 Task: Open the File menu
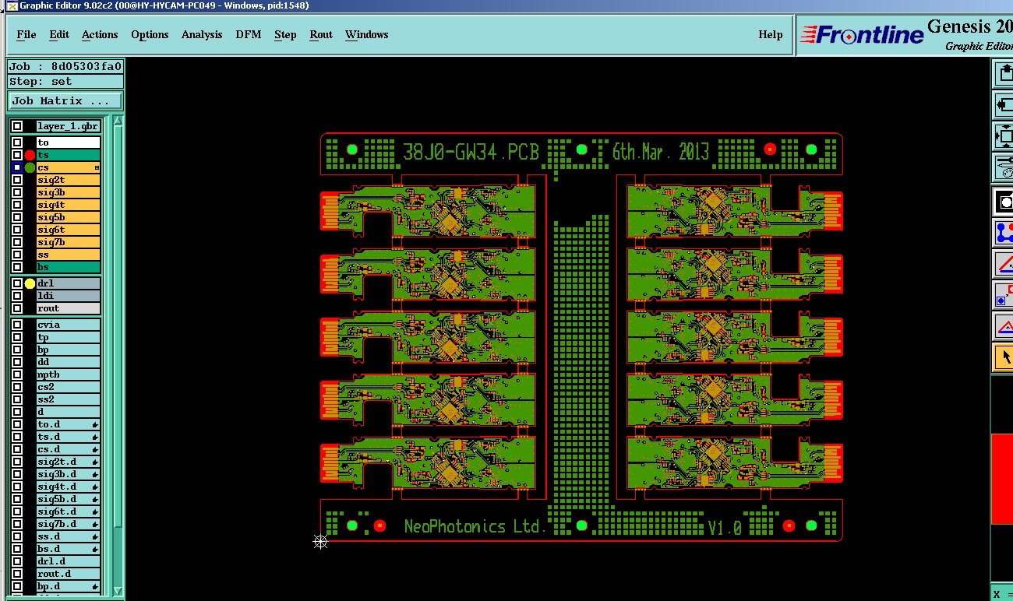pos(26,34)
